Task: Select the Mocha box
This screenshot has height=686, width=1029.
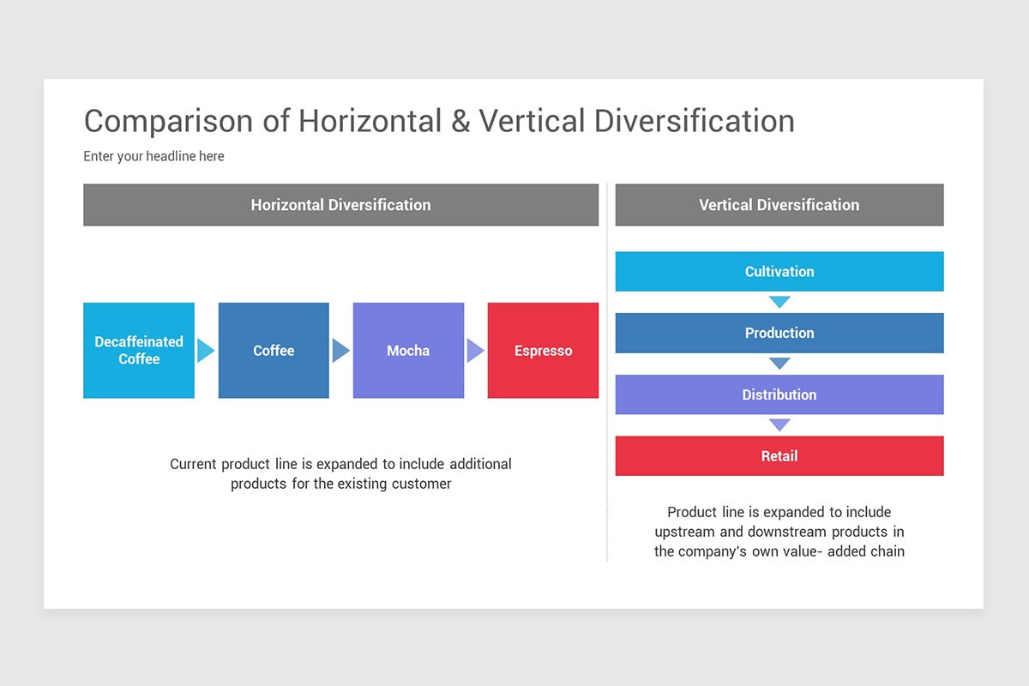Action: tap(408, 351)
